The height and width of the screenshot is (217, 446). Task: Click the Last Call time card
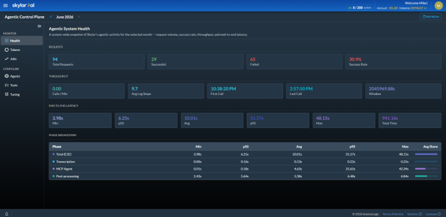[324, 91]
